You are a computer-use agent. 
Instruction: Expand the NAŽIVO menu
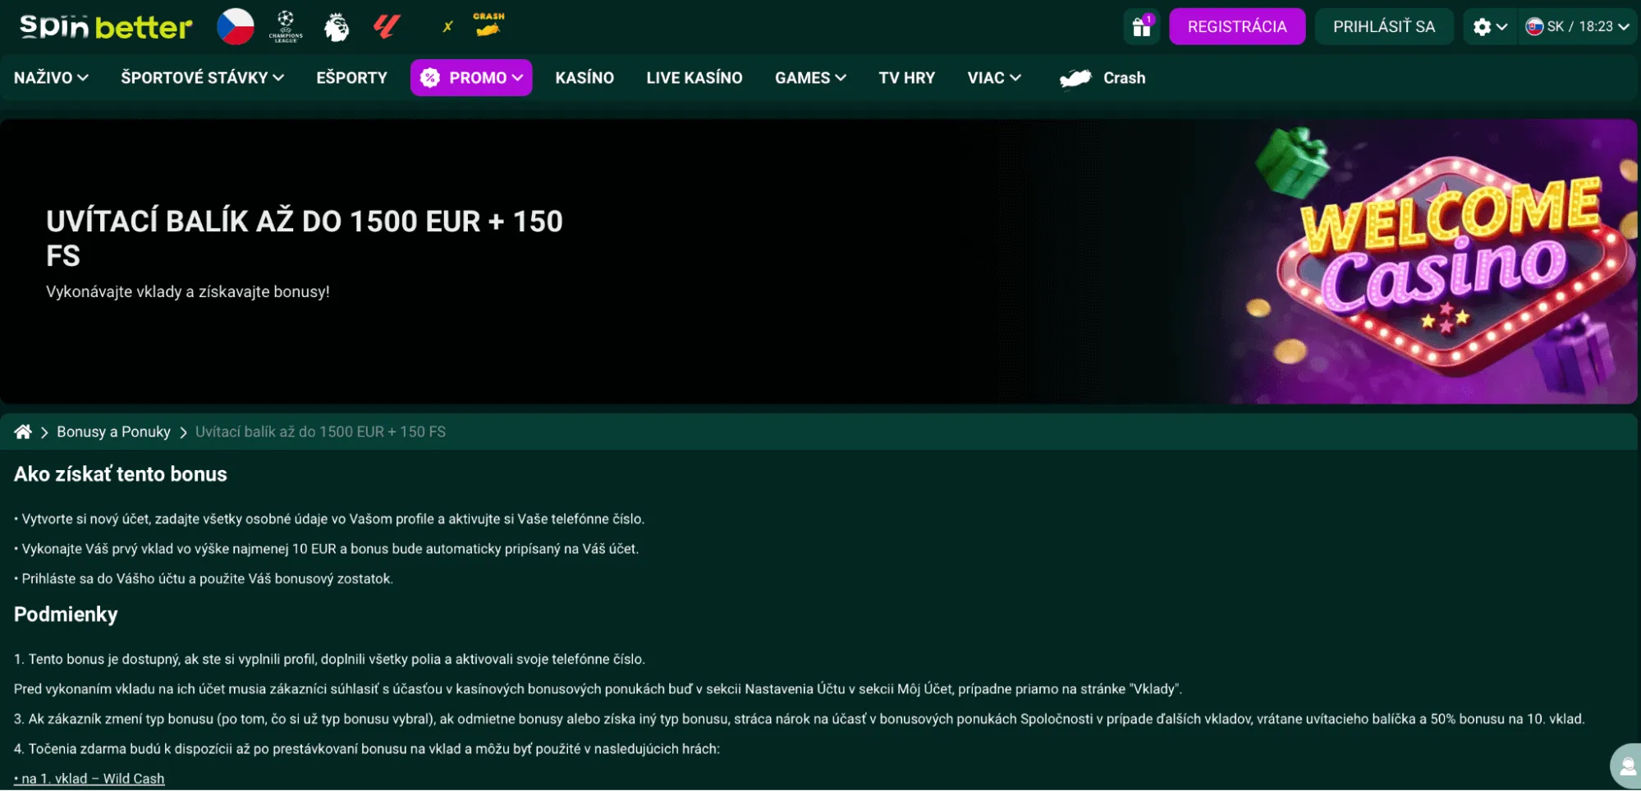(51, 78)
